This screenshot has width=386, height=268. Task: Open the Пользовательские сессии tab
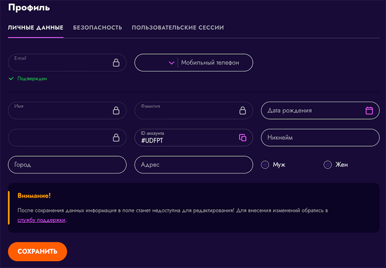pos(178,28)
